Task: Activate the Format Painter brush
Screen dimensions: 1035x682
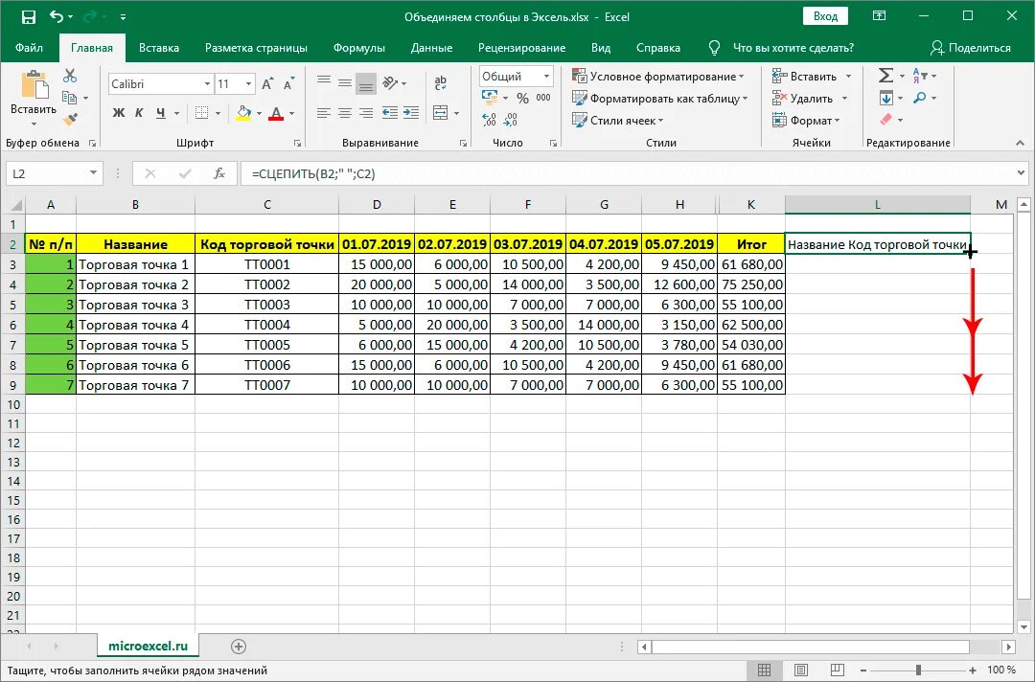Action: click(70, 120)
